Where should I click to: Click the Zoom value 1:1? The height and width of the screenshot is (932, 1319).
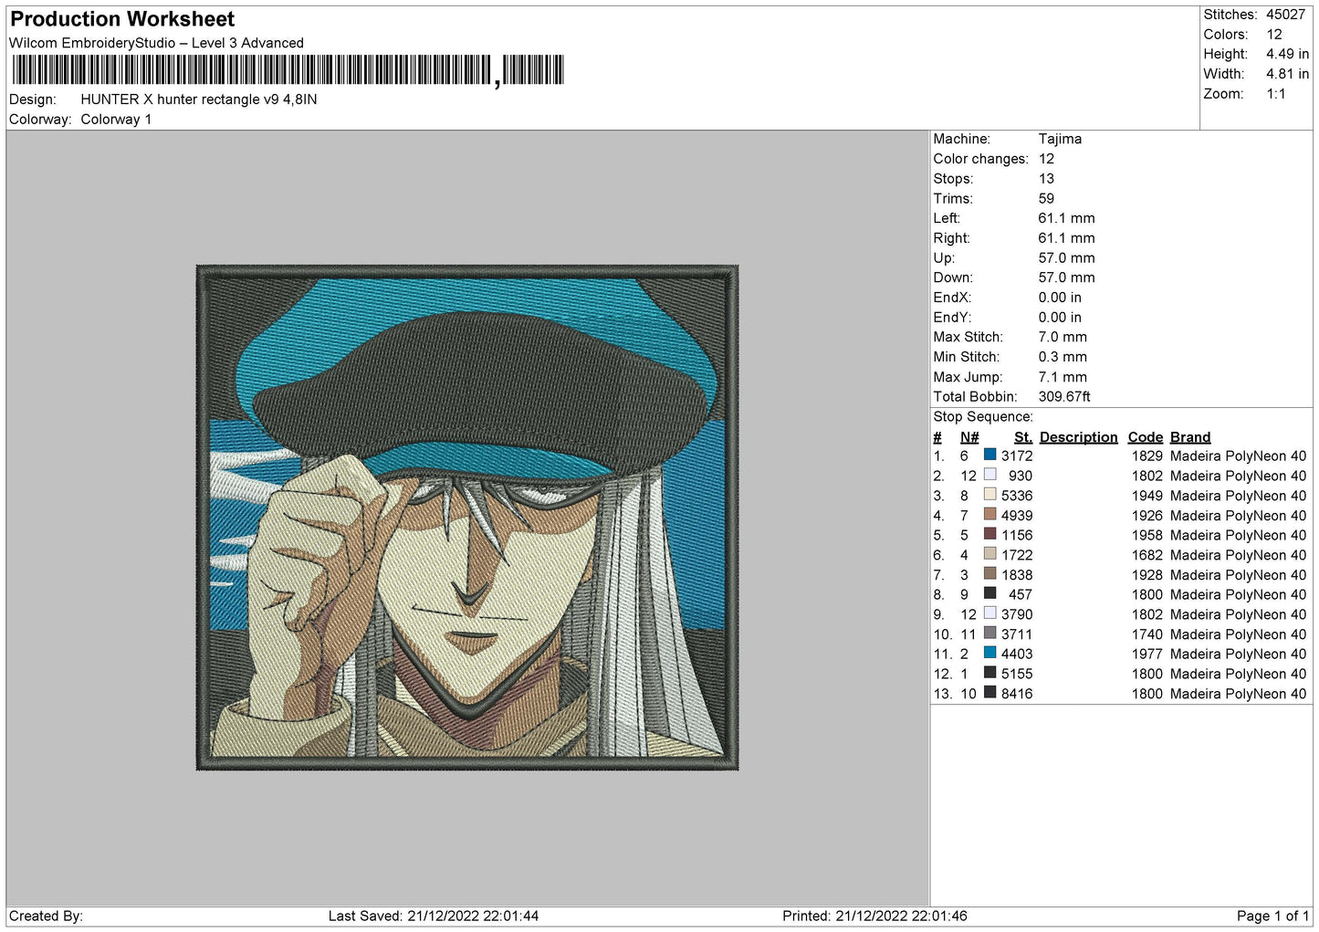1276,94
